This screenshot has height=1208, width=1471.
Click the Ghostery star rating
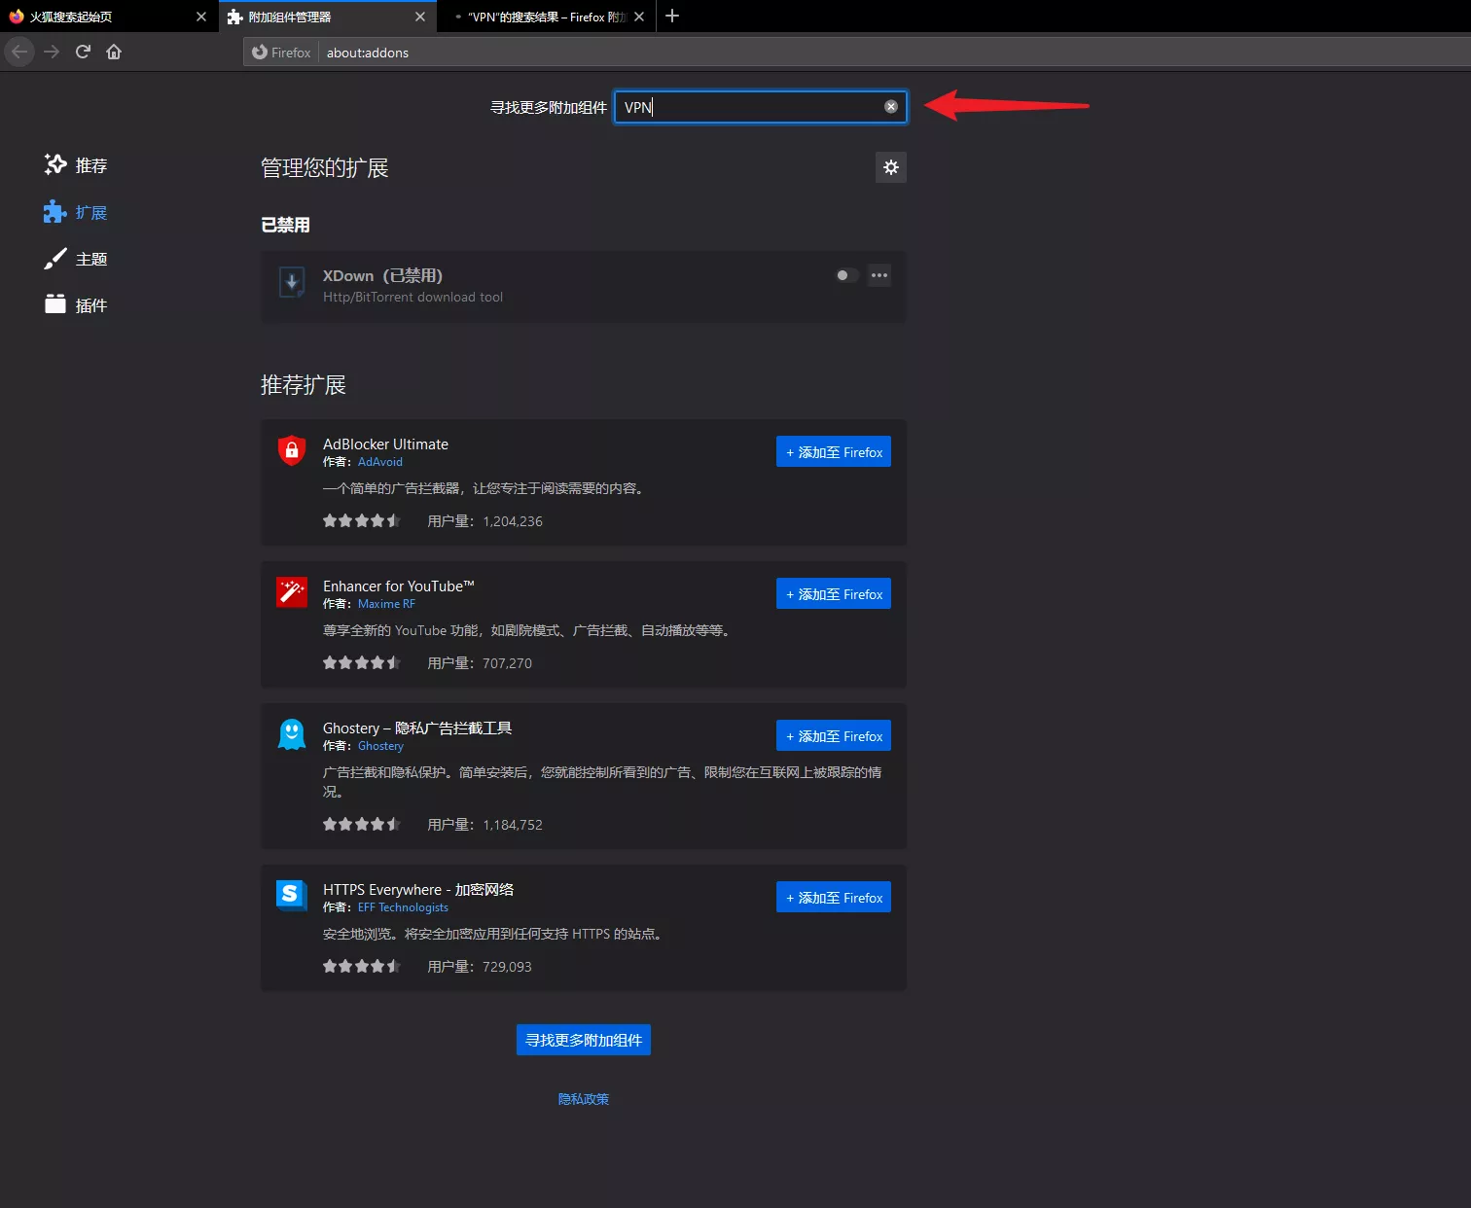click(x=362, y=824)
